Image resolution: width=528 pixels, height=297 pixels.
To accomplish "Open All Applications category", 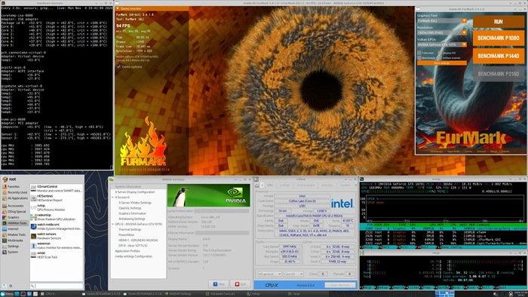I will pos(14,198).
